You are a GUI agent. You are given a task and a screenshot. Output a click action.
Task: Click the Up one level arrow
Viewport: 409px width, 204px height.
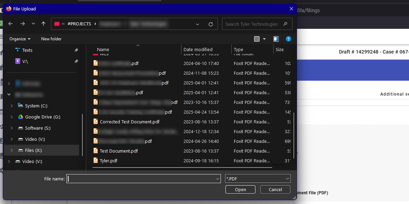click(43, 24)
